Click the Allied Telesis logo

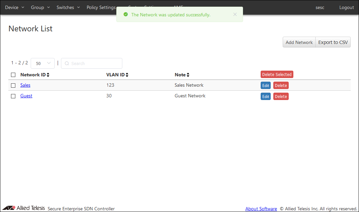pos(24,208)
